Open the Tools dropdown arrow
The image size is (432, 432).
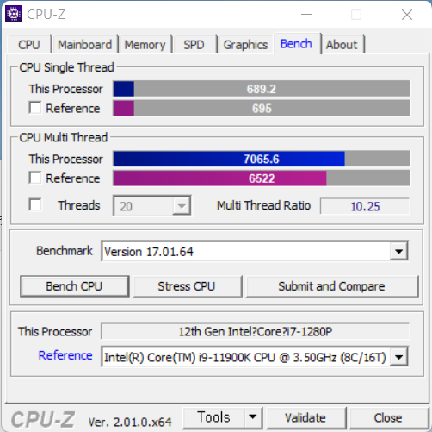click(253, 417)
